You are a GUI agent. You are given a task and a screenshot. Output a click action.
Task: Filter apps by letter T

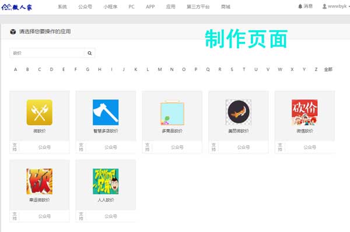click(244, 69)
